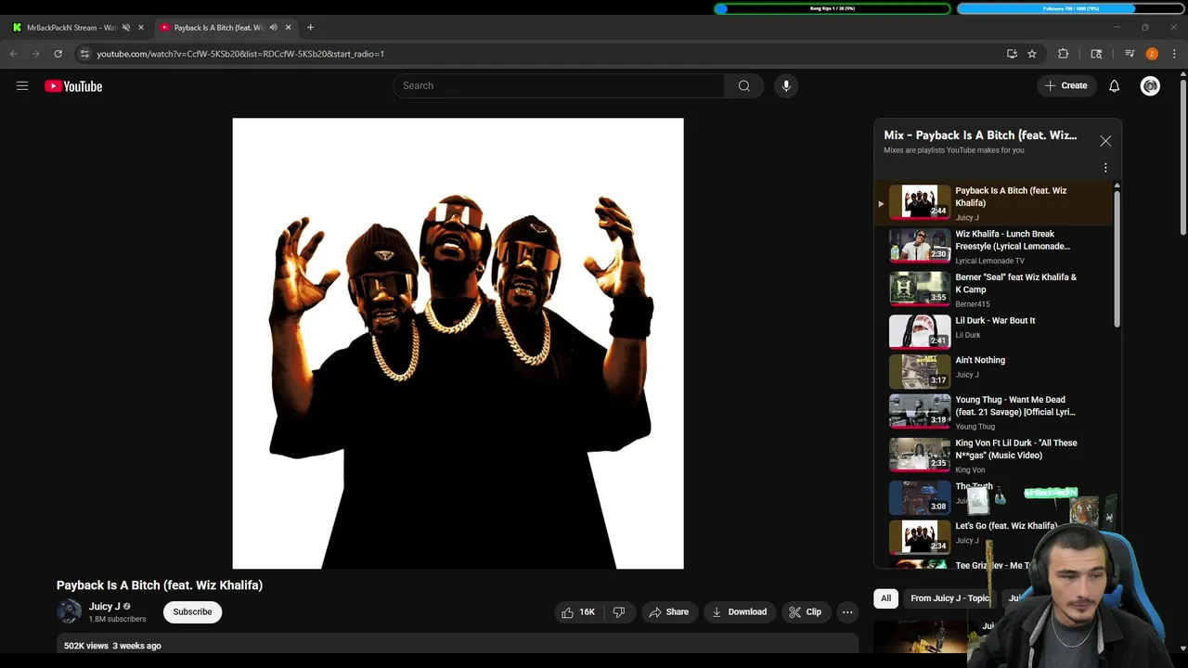Viewport: 1188px width, 668px height.
Task: Click the Followers 786 / 1000 progress bar
Action: point(1071,8)
